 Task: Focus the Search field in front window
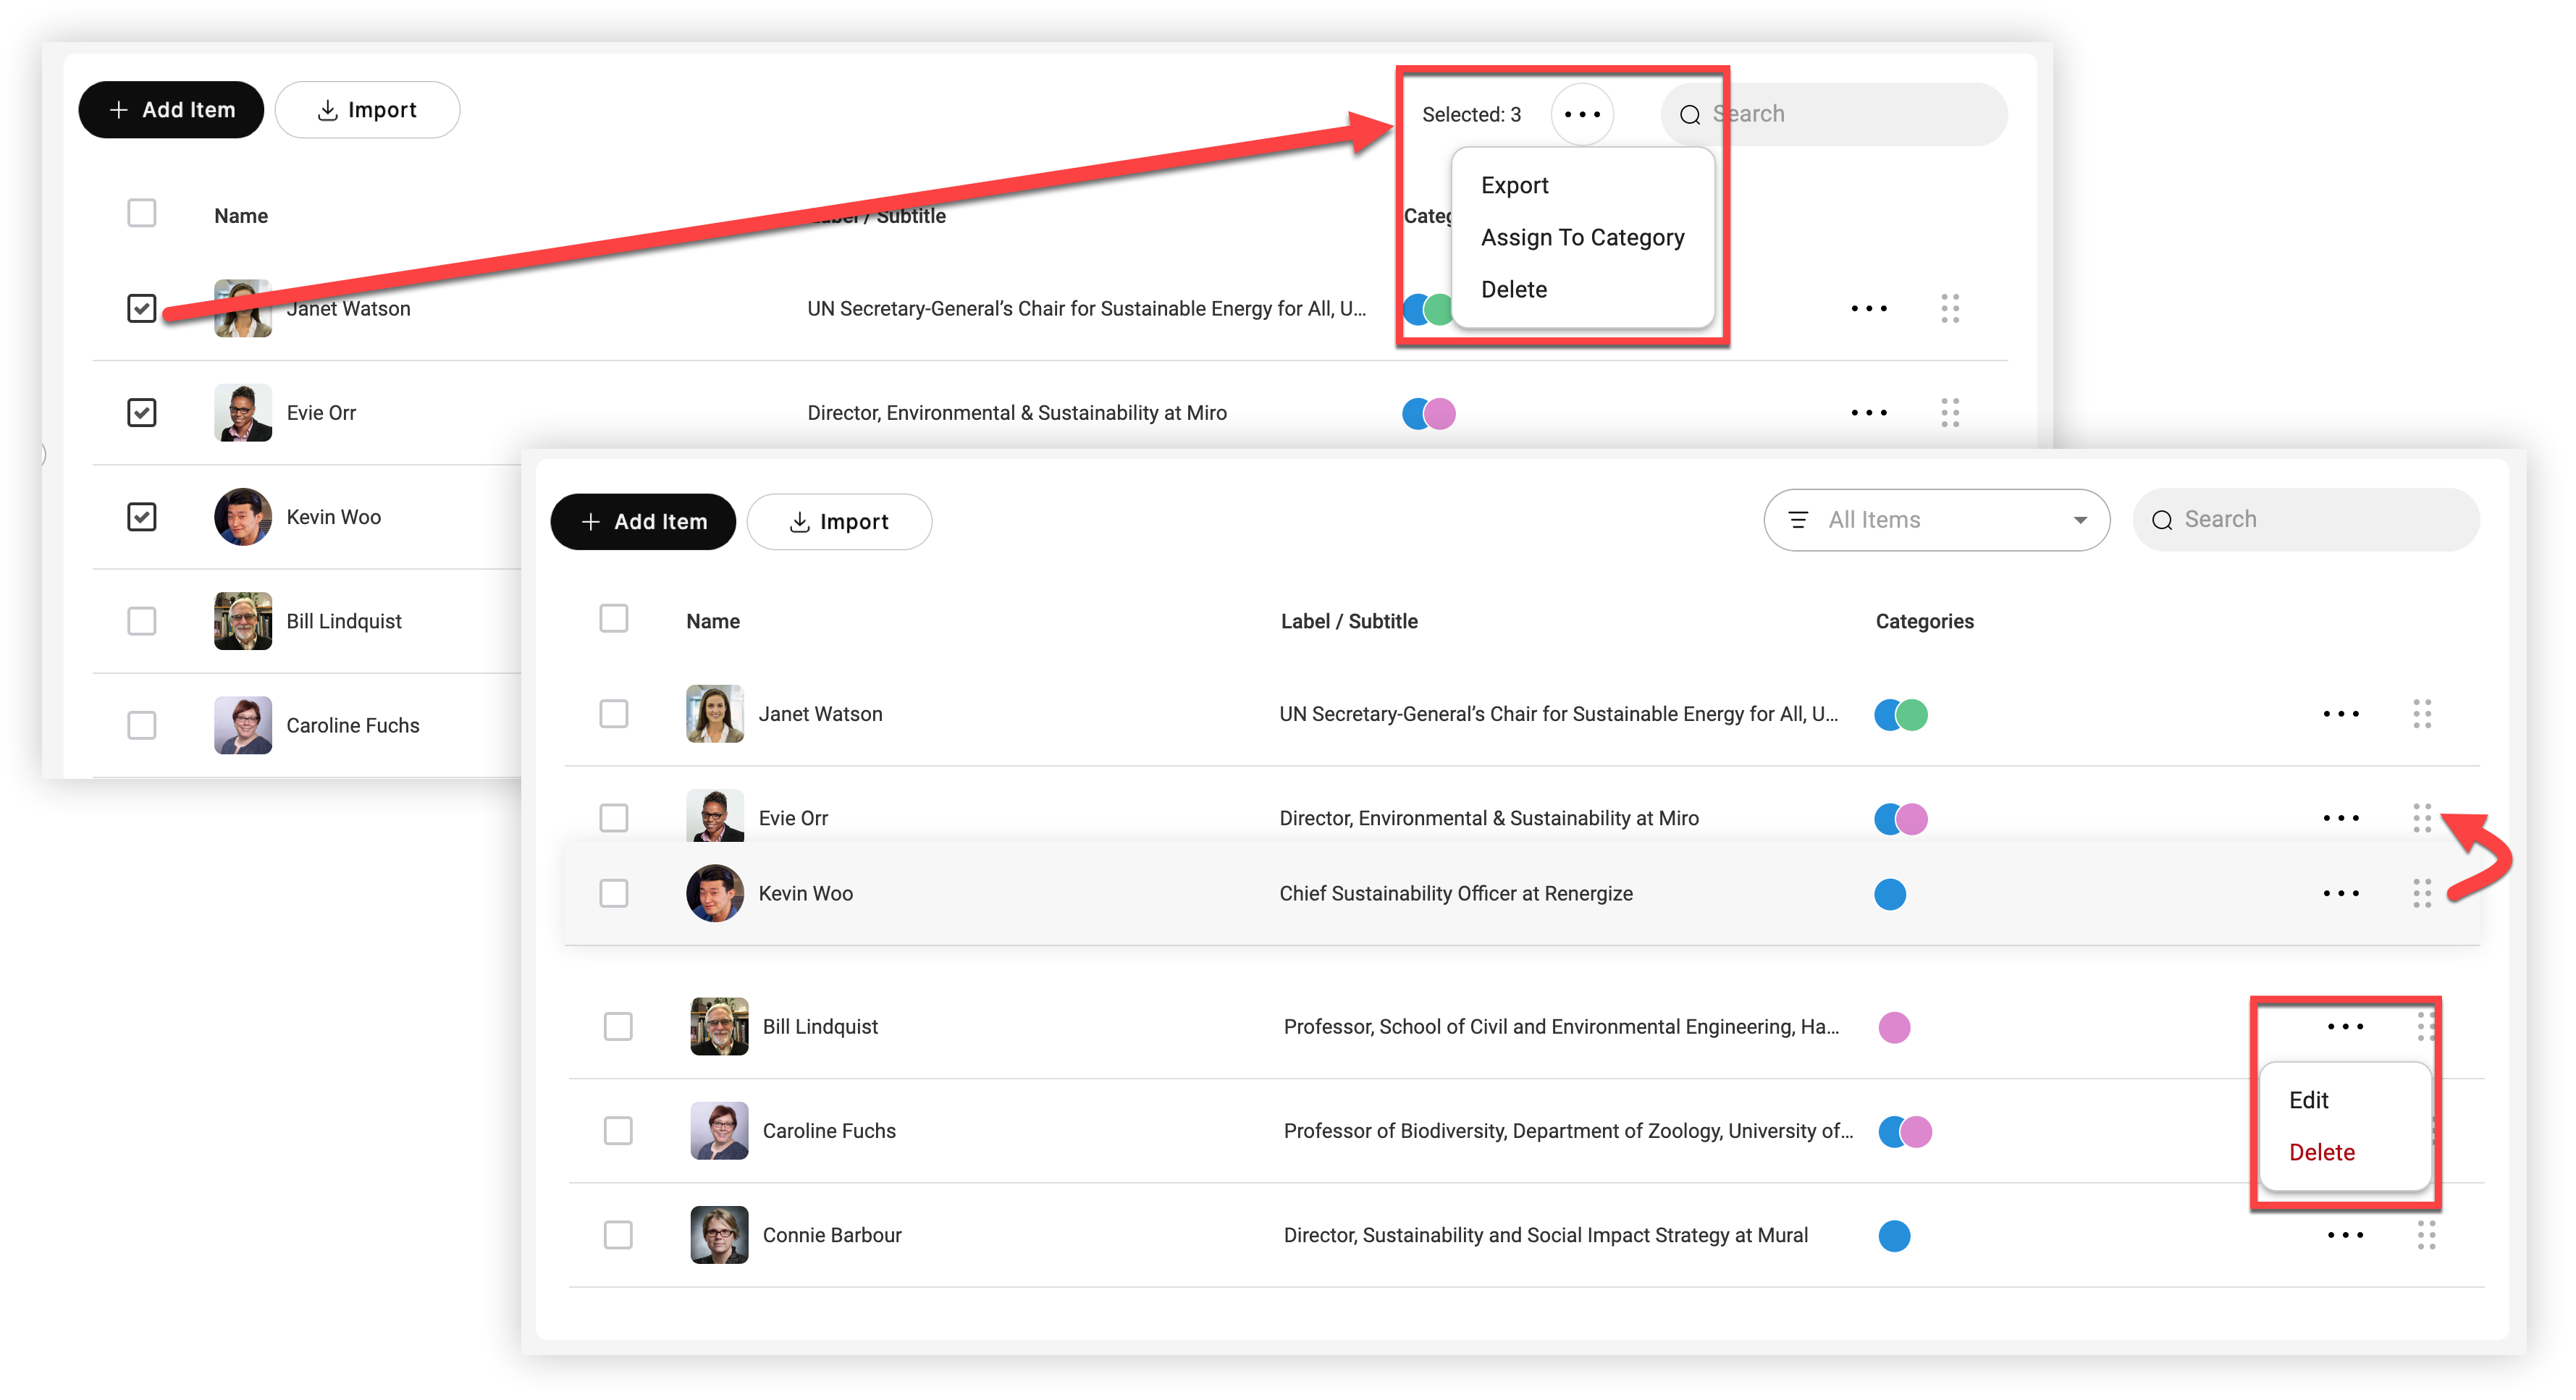pos(2306,520)
